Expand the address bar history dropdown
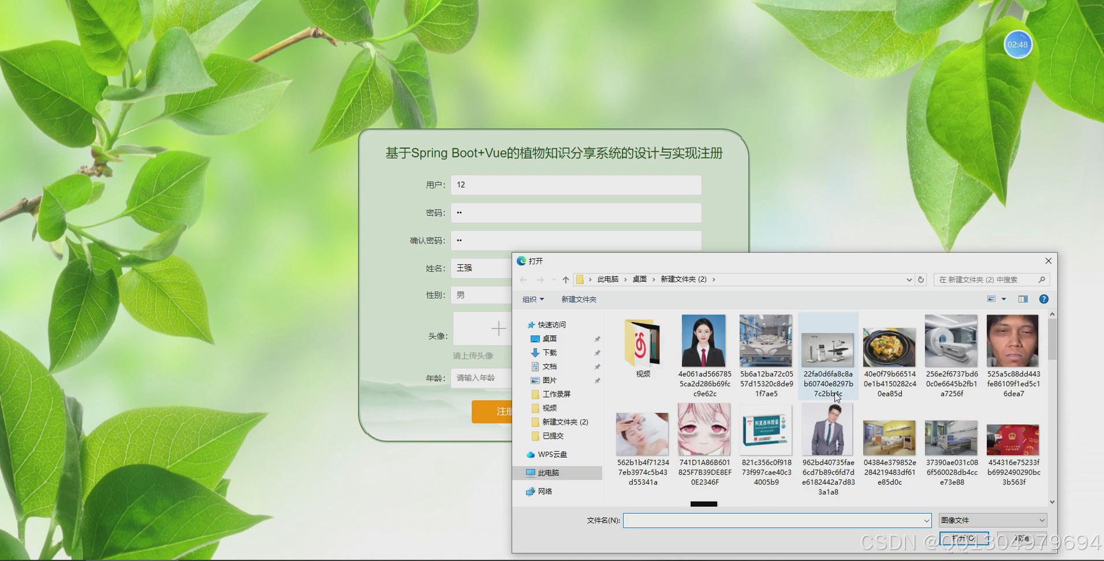 (x=909, y=280)
